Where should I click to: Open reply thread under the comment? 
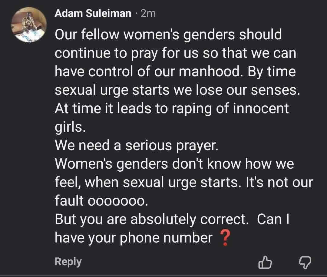[x=68, y=261]
